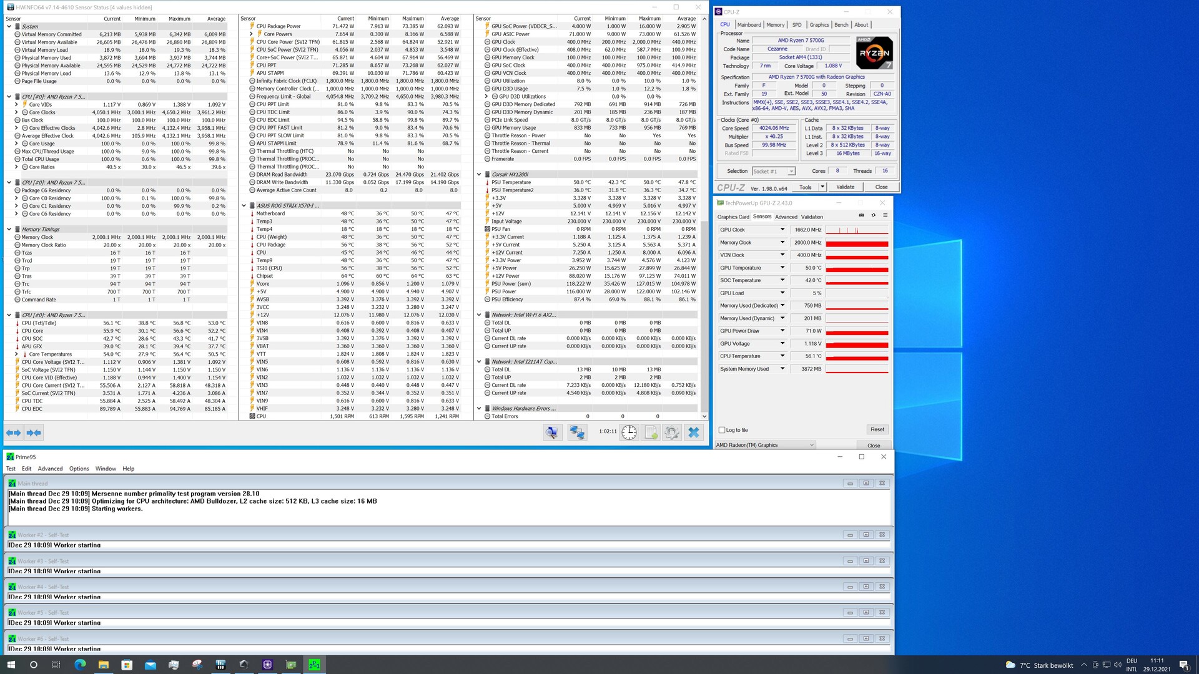Take GPU-Z screenshot with camera icon

point(861,215)
